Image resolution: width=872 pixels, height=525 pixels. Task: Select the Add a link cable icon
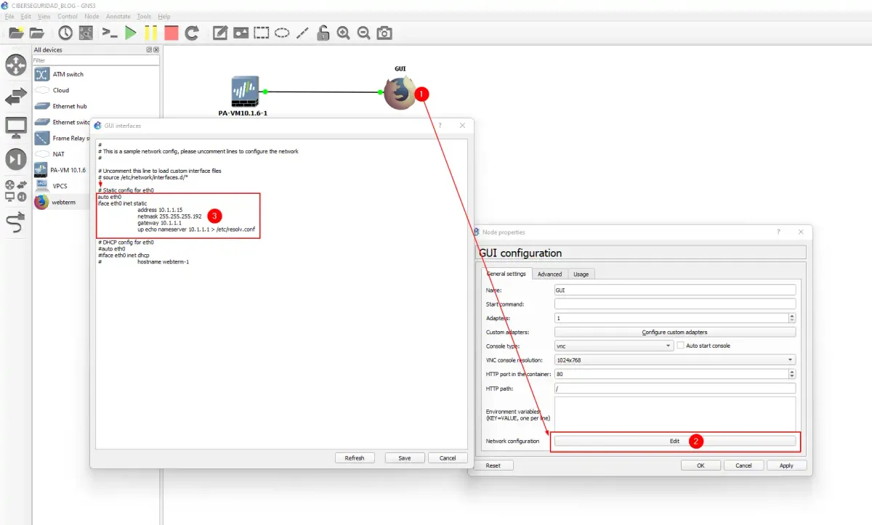16,222
